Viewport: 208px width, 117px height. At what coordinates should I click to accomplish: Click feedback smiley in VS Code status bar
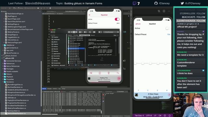(x=165, y=115)
